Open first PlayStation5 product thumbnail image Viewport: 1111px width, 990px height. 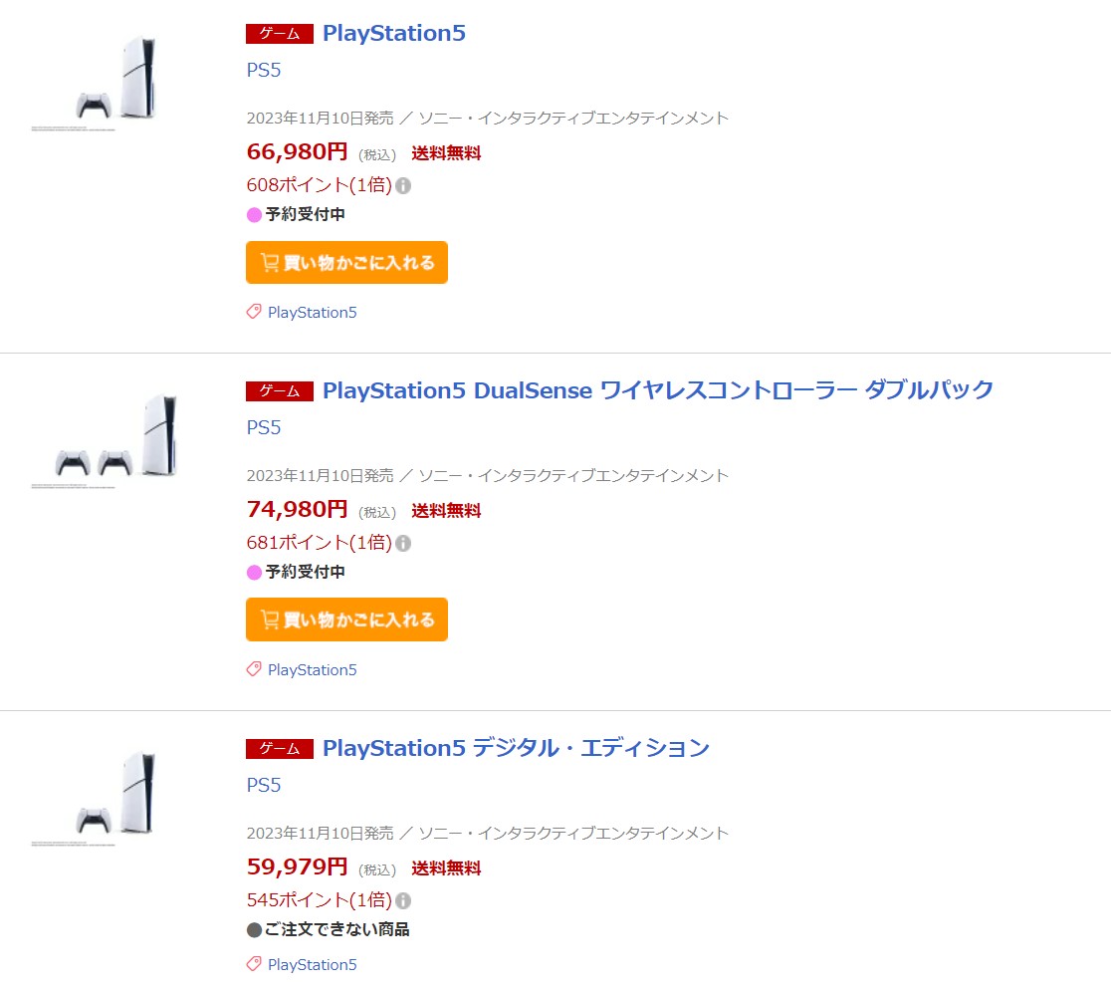tap(117, 83)
